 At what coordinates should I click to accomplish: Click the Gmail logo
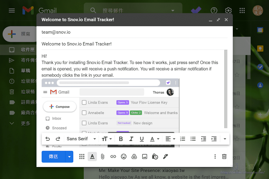(39, 10)
